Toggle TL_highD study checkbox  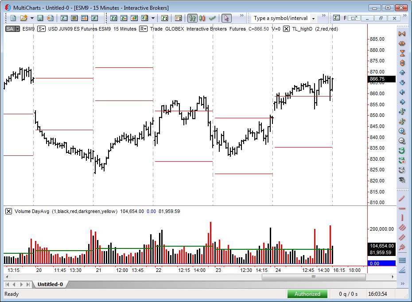(286, 29)
